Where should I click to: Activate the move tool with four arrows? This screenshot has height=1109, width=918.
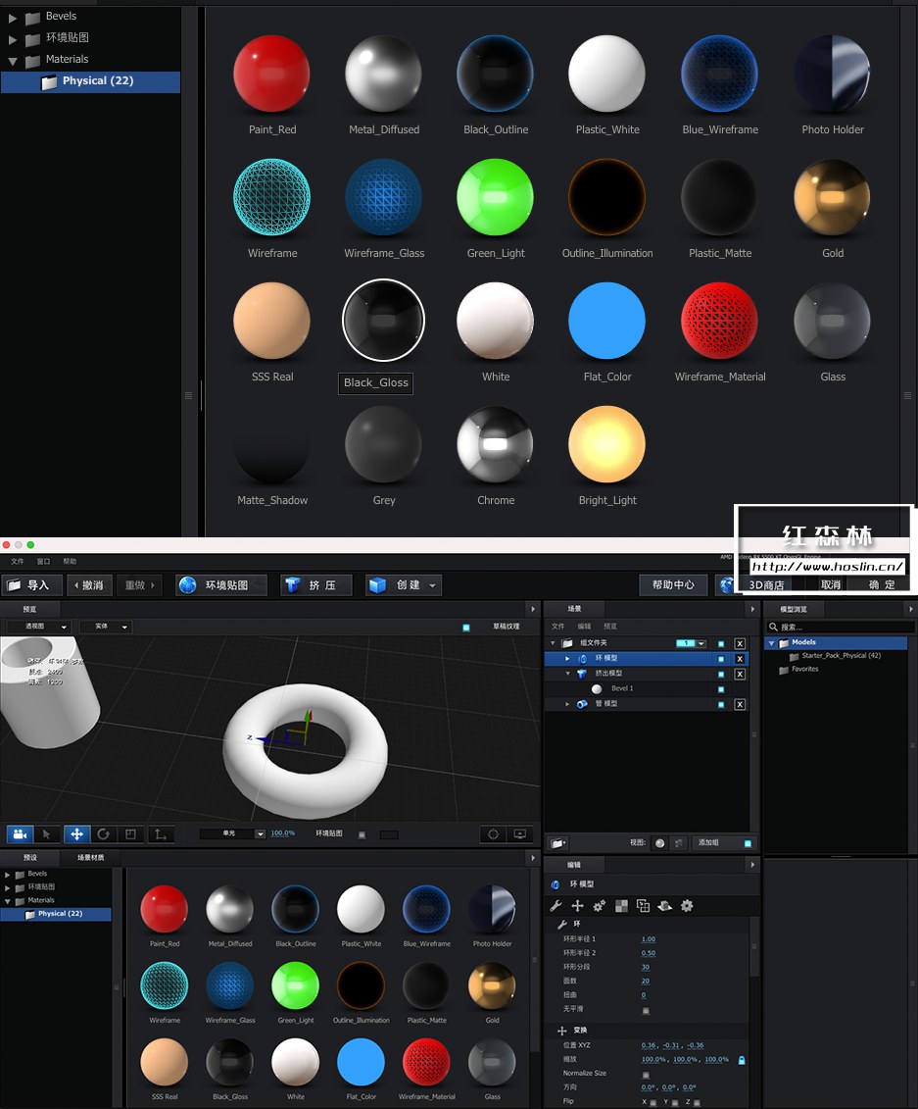pyautogui.click(x=76, y=833)
